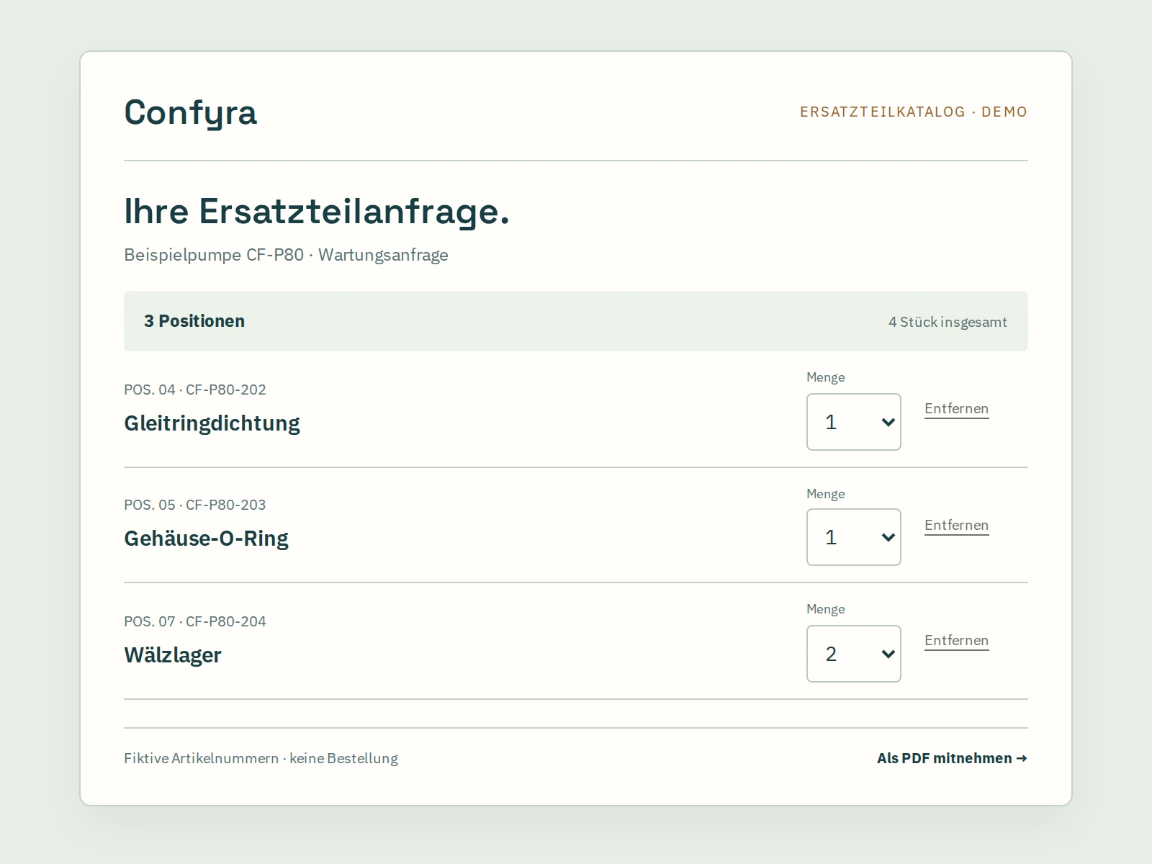Click the Ersatzteilkatalog · Demo label
This screenshot has height=864, width=1152.
pos(914,112)
